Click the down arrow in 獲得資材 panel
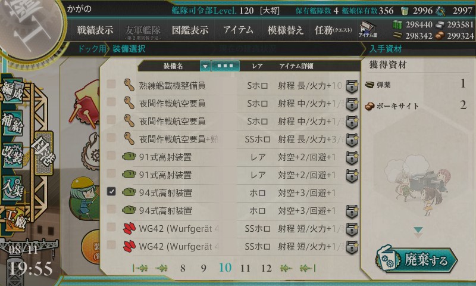 [x=418, y=230]
